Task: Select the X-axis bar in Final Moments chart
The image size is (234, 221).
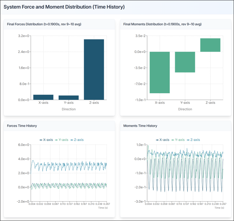Action: (x=160, y=72)
